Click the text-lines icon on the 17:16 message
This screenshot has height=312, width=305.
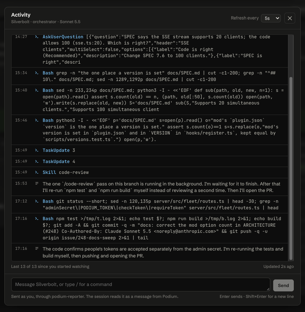coord(36,248)
